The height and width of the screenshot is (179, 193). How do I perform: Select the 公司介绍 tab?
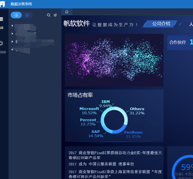click(x=161, y=24)
